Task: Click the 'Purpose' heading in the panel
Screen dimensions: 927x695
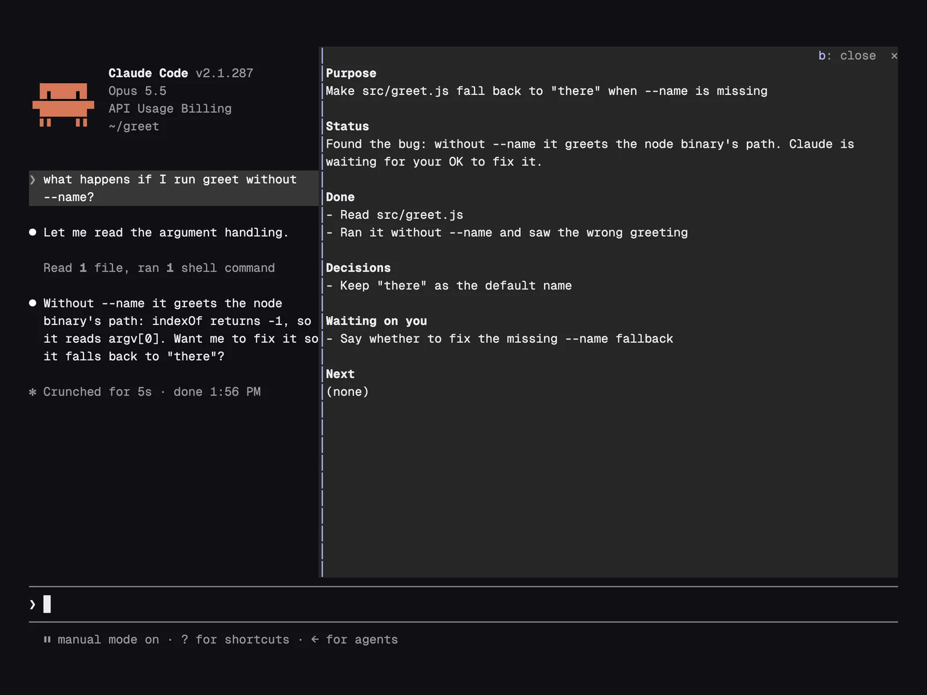Action: (351, 73)
